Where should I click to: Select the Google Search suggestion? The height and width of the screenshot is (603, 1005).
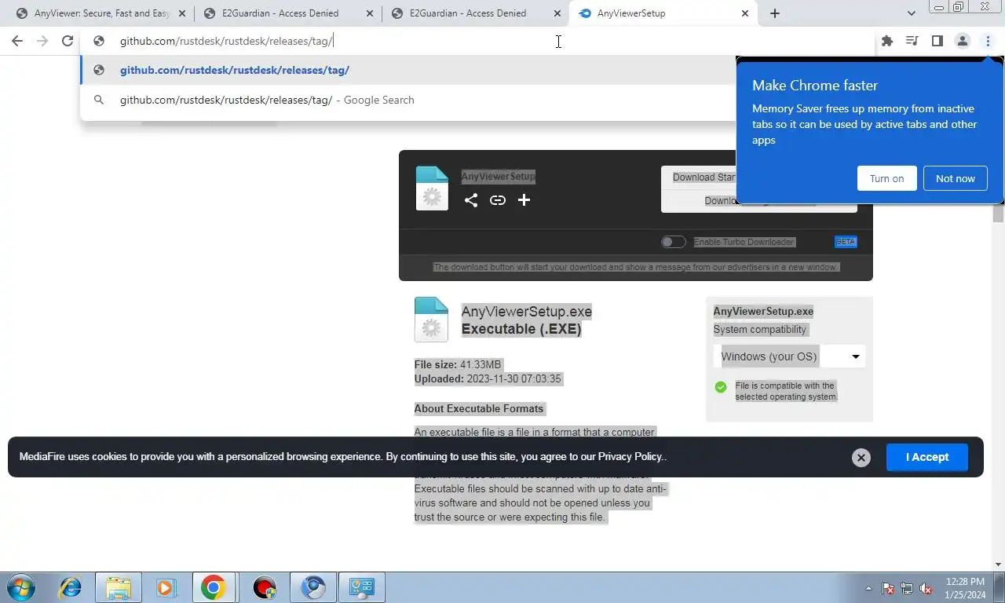[x=408, y=100]
